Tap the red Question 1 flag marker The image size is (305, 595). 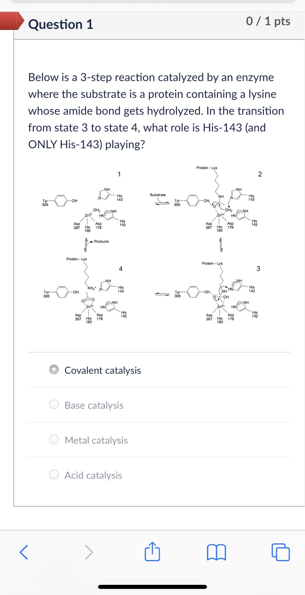(11, 21)
